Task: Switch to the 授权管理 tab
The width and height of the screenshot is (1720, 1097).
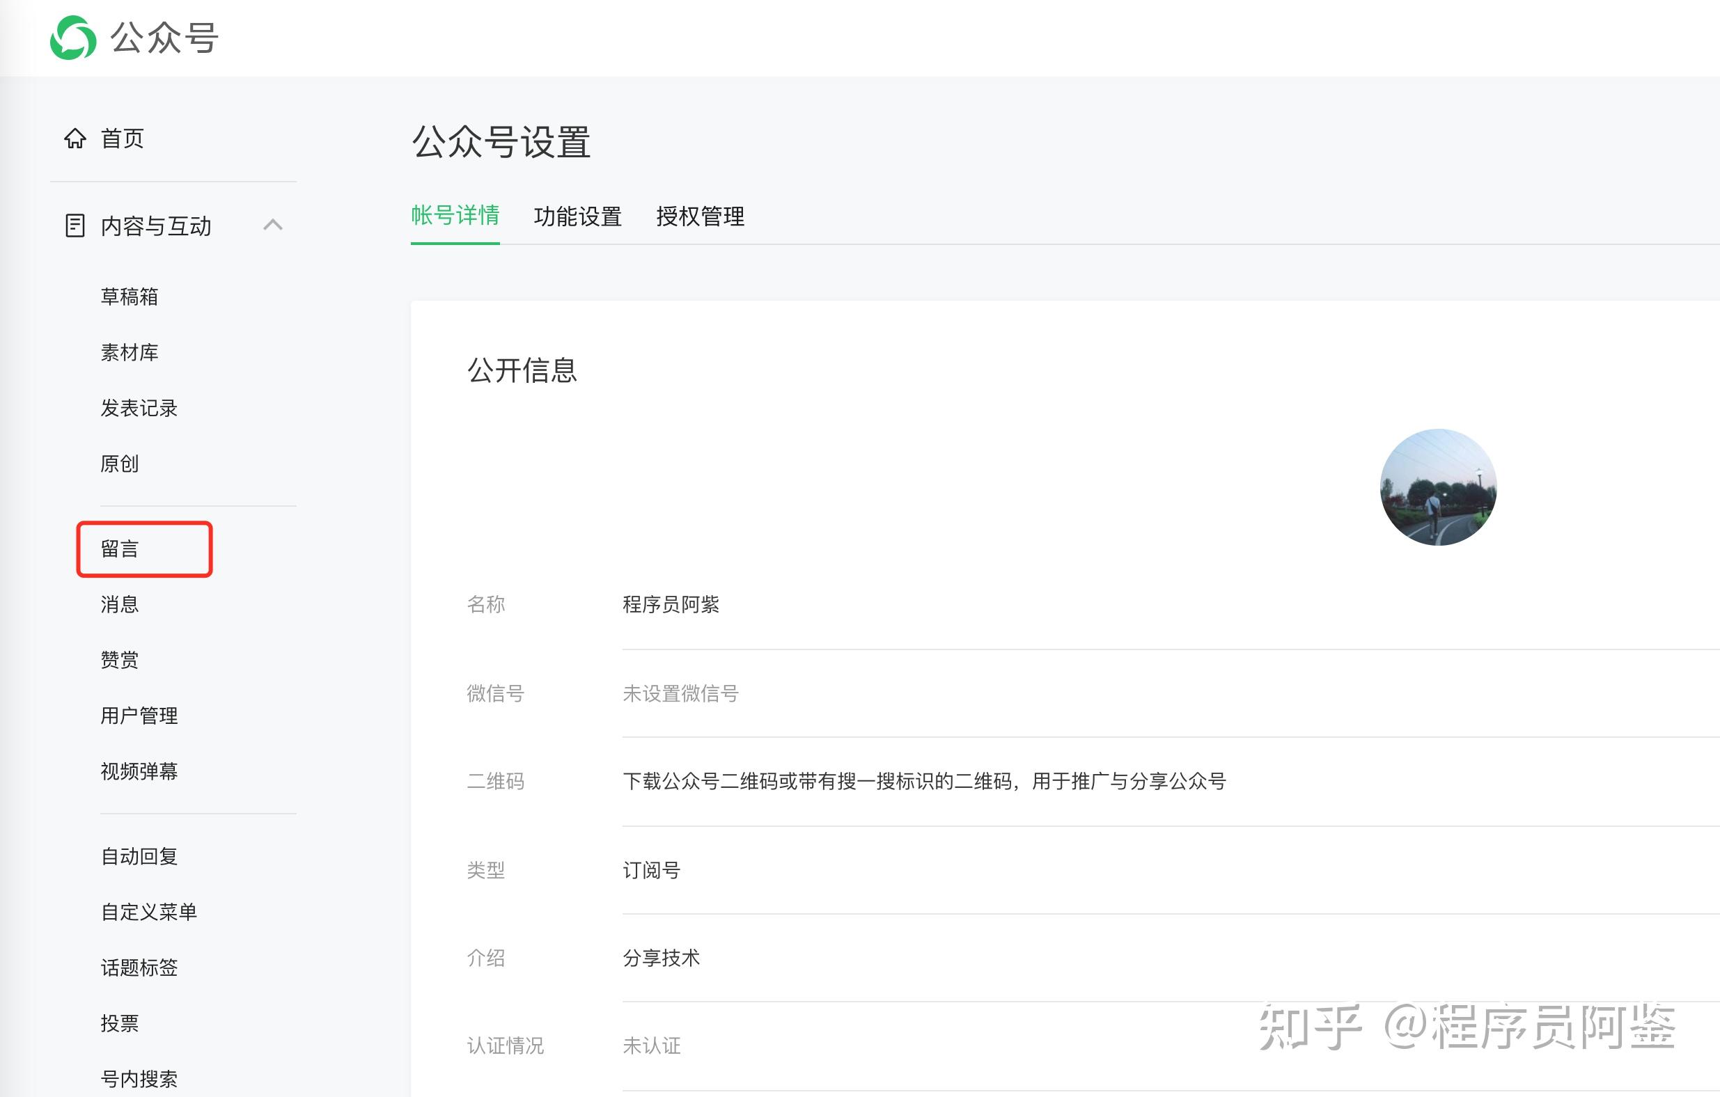Action: pos(698,216)
